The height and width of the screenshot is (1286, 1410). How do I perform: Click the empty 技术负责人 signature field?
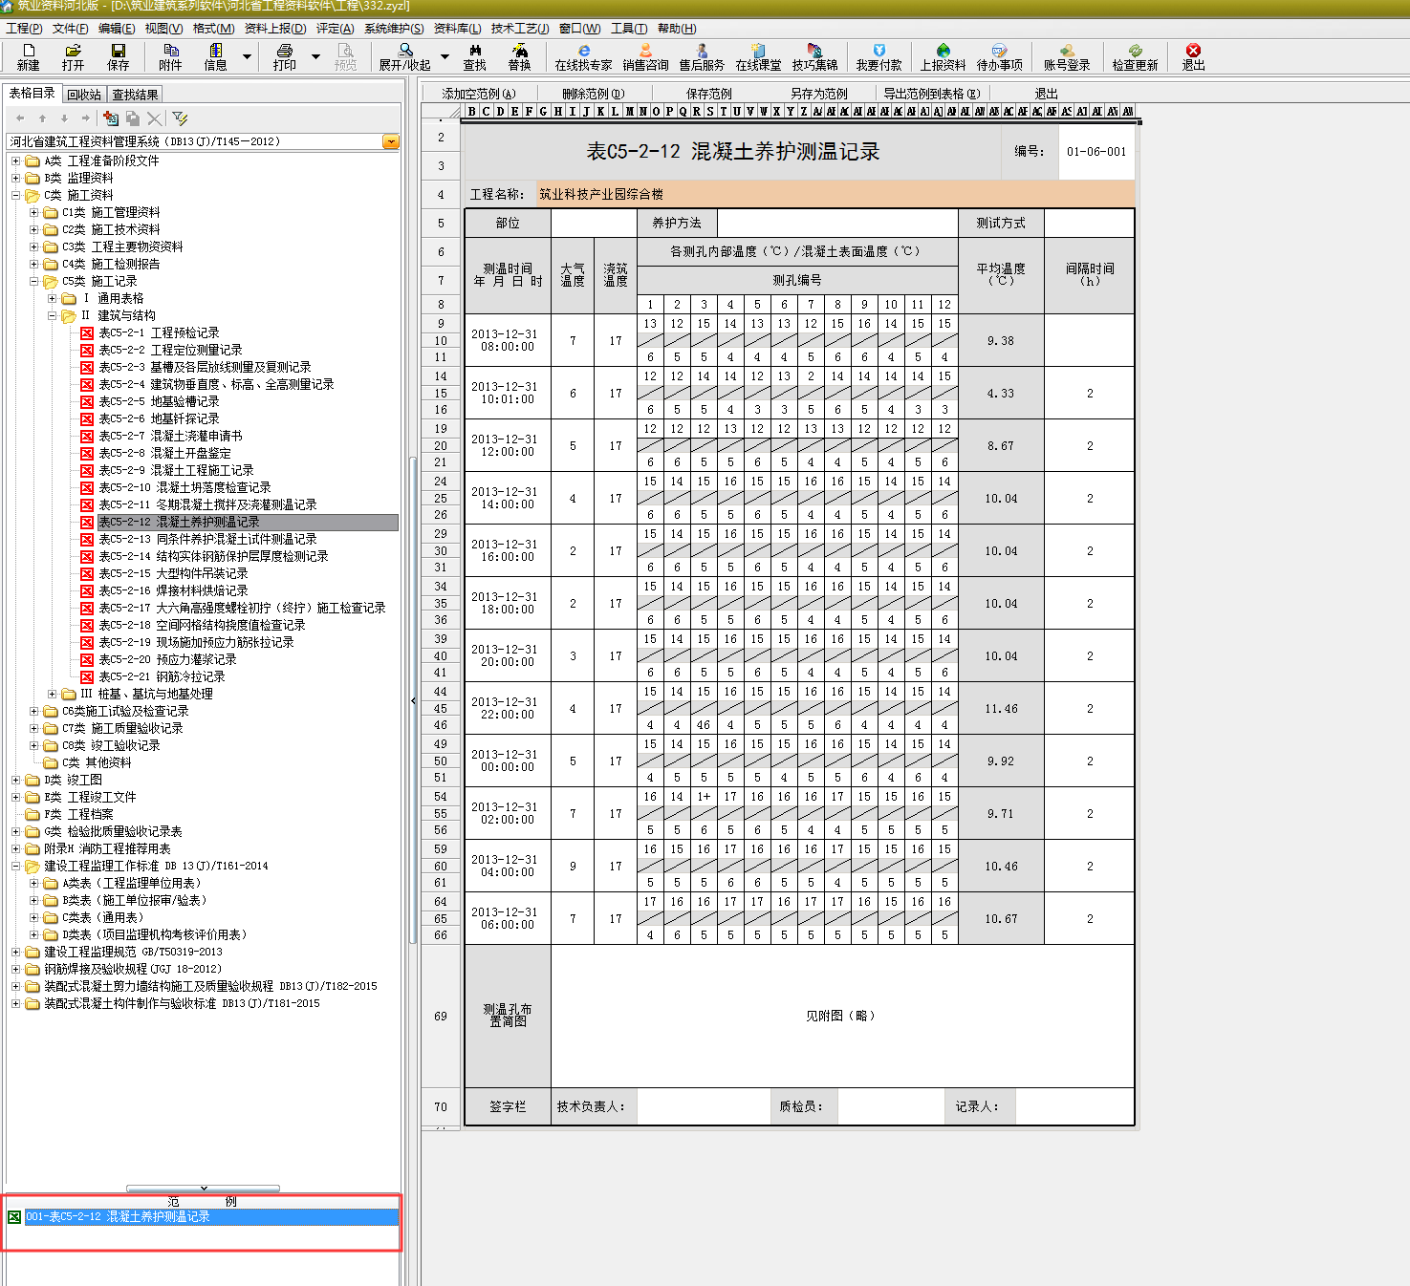pos(704,1106)
